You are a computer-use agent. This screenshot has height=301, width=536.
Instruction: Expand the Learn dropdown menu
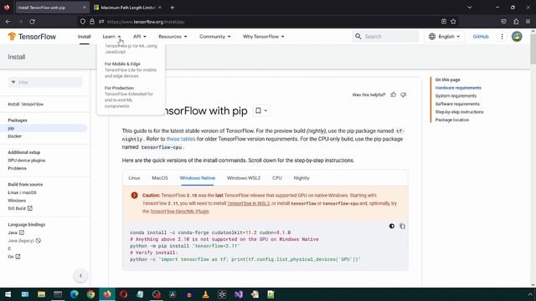(111, 37)
